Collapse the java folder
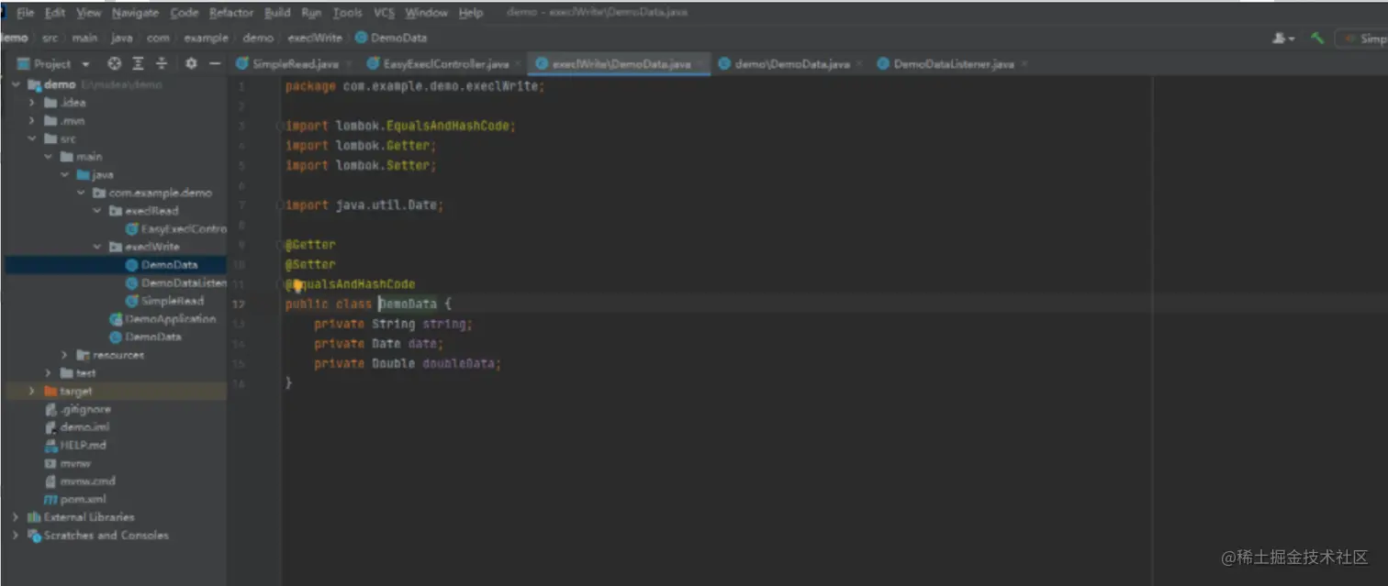This screenshot has height=586, width=1388. click(64, 174)
